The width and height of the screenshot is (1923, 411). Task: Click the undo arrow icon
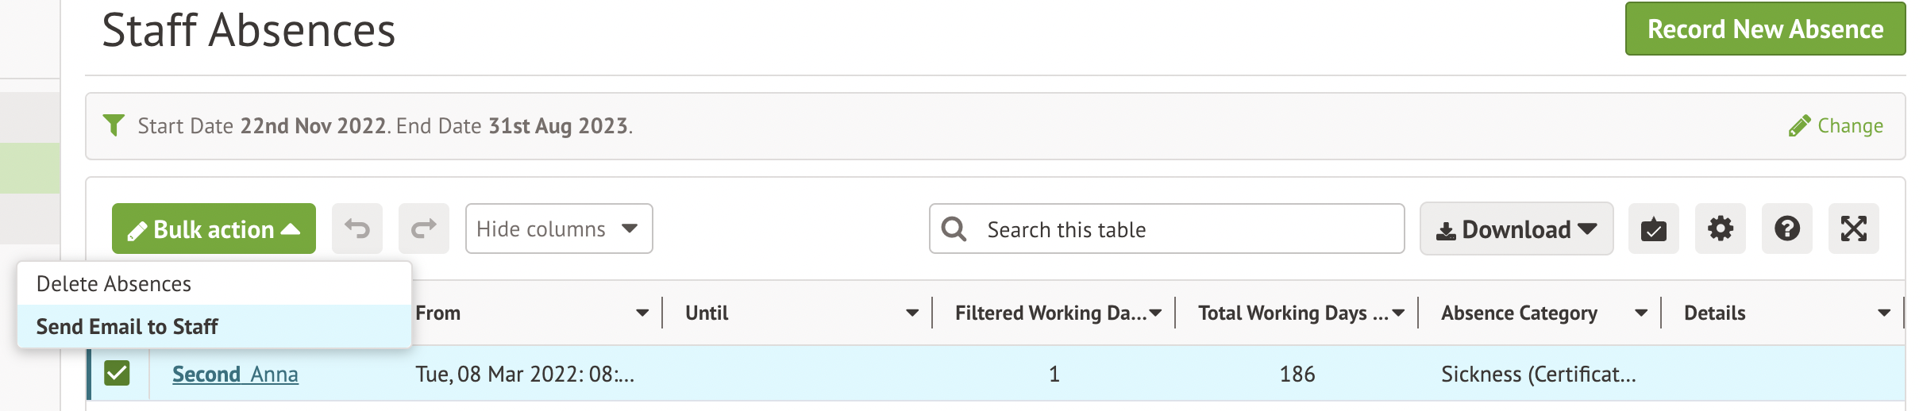[357, 229]
